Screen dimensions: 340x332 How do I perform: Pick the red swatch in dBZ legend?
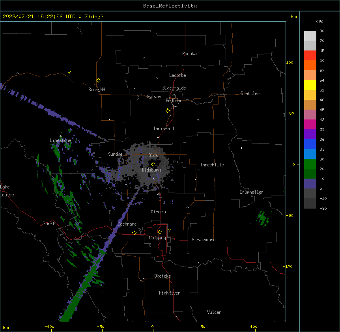310,55
